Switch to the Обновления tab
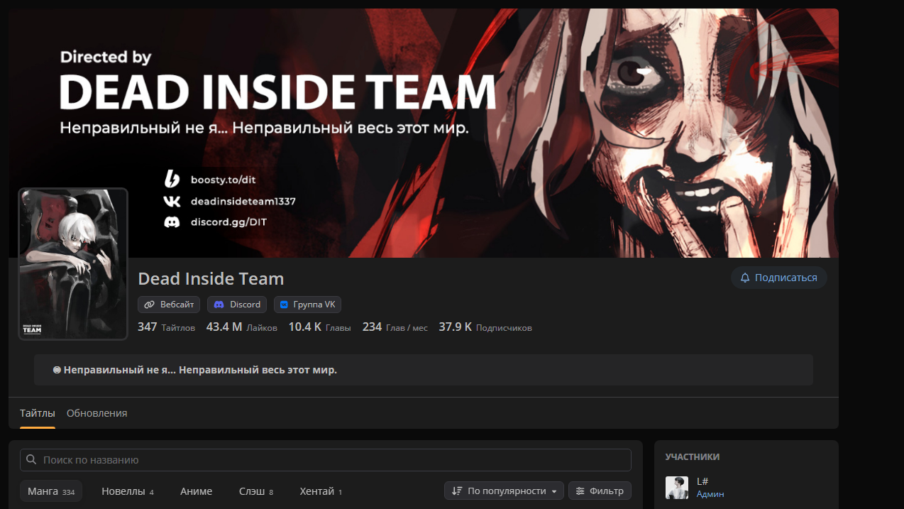Image resolution: width=904 pixels, height=509 pixels. (x=97, y=413)
